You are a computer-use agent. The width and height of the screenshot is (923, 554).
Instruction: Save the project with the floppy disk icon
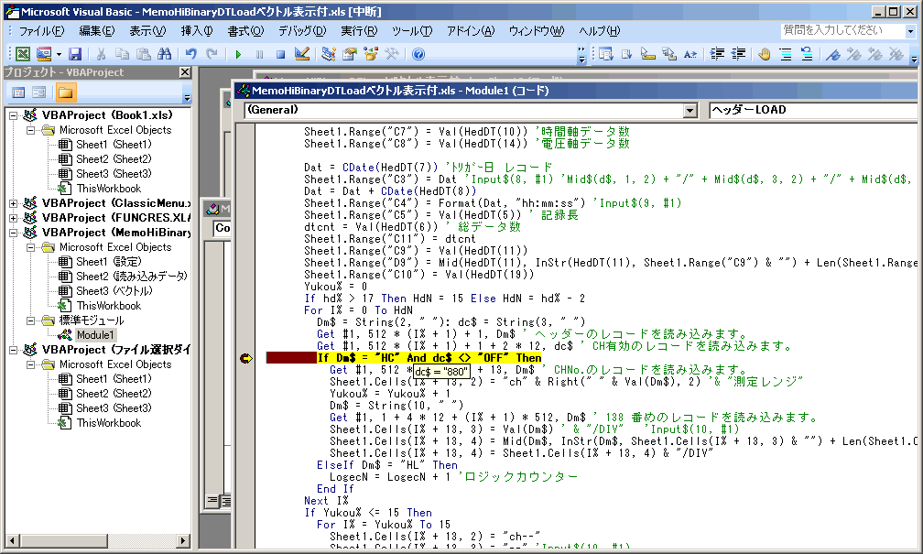coord(75,54)
